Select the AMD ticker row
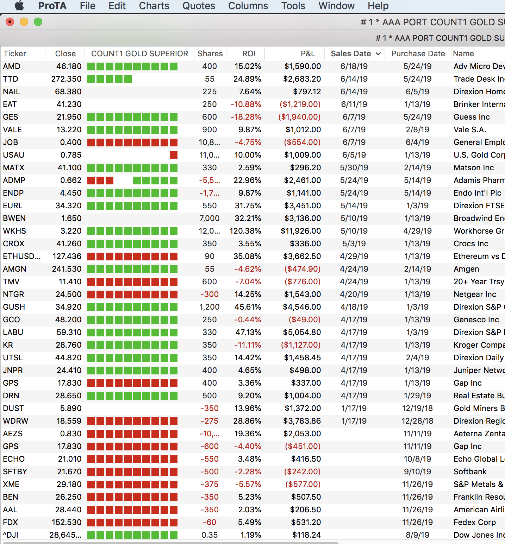Viewport: 505px width, 544px height. [x=252, y=66]
